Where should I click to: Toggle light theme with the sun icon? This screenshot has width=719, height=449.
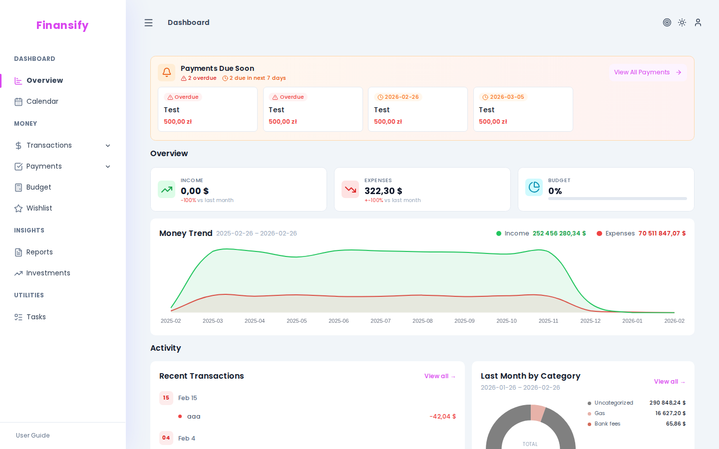pyautogui.click(x=682, y=22)
